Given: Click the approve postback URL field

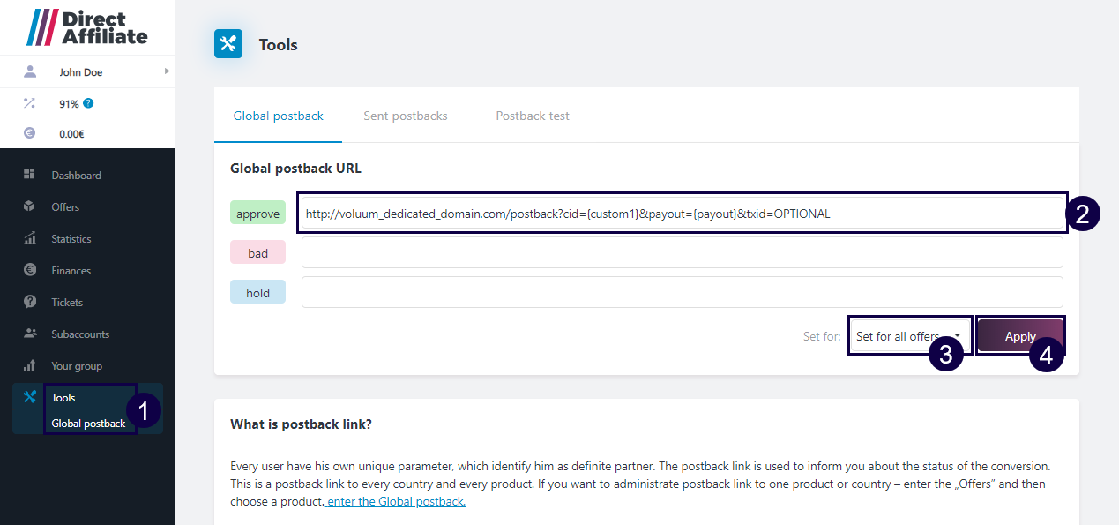Looking at the screenshot, I should [x=681, y=214].
